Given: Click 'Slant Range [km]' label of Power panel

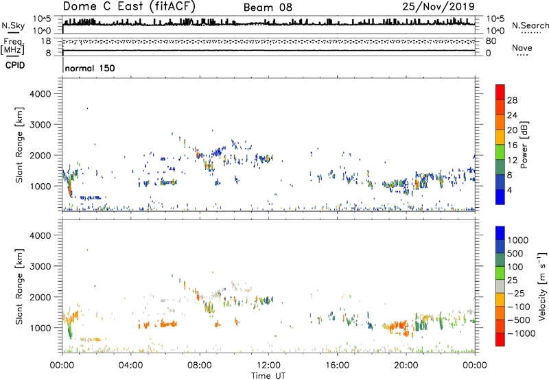Looking at the screenshot, I should [x=19, y=145].
